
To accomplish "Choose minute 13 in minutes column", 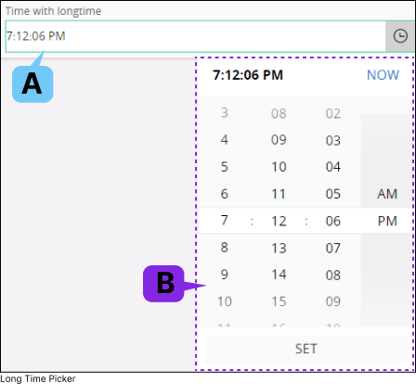I will (x=279, y=249).
